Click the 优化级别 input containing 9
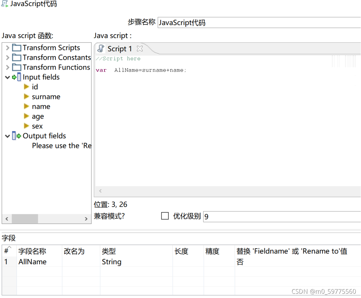 point(282,216)
